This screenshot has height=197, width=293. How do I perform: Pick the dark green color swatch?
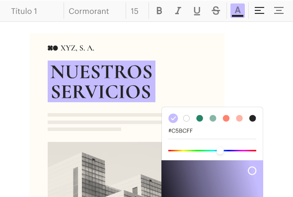tap(200, 118)
